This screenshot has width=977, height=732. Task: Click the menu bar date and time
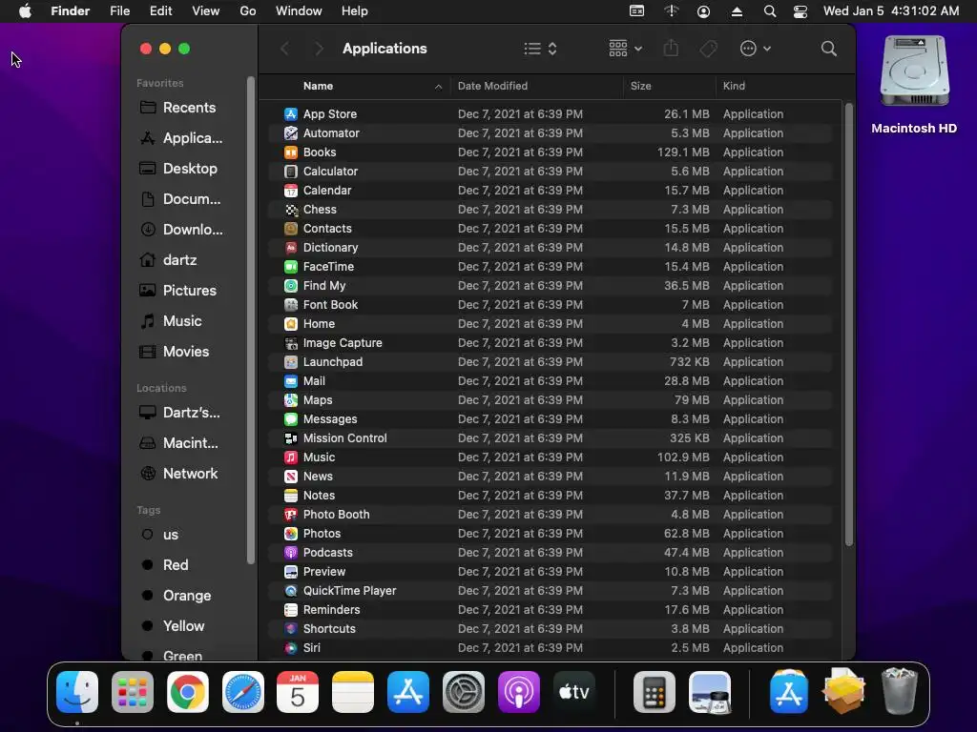(x=891, y=11)
